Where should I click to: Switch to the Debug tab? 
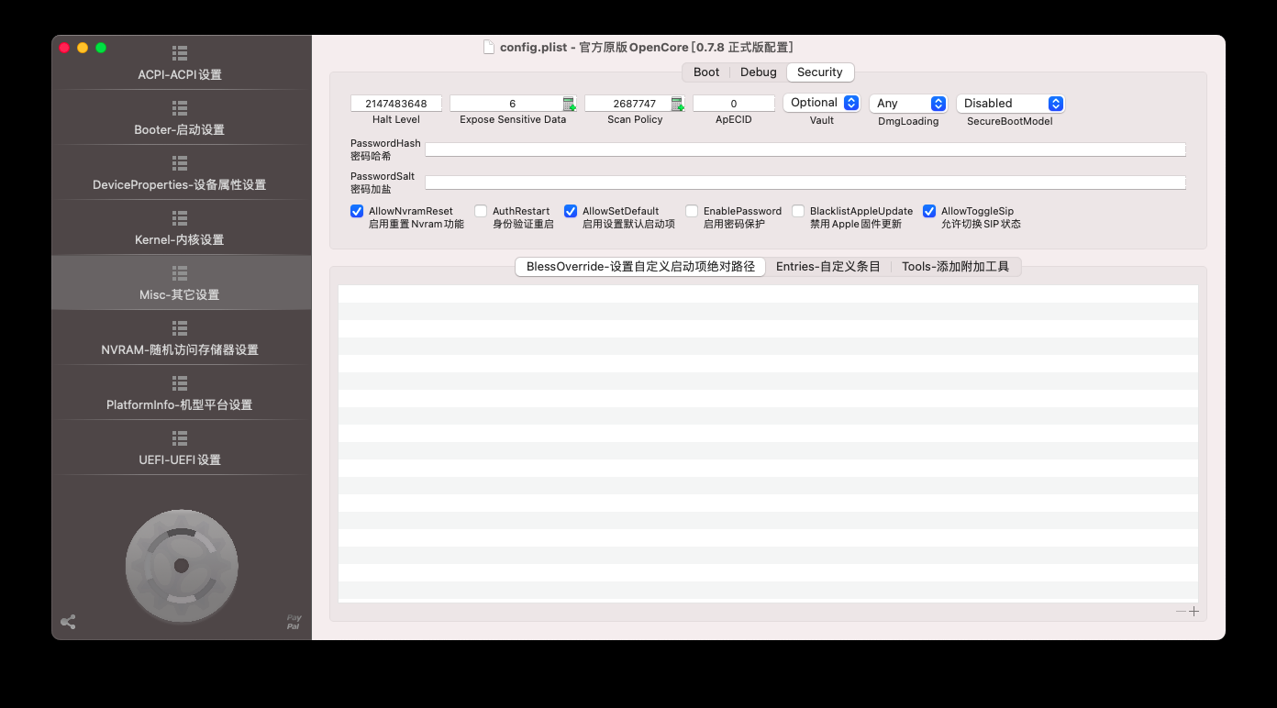point(758,72)
